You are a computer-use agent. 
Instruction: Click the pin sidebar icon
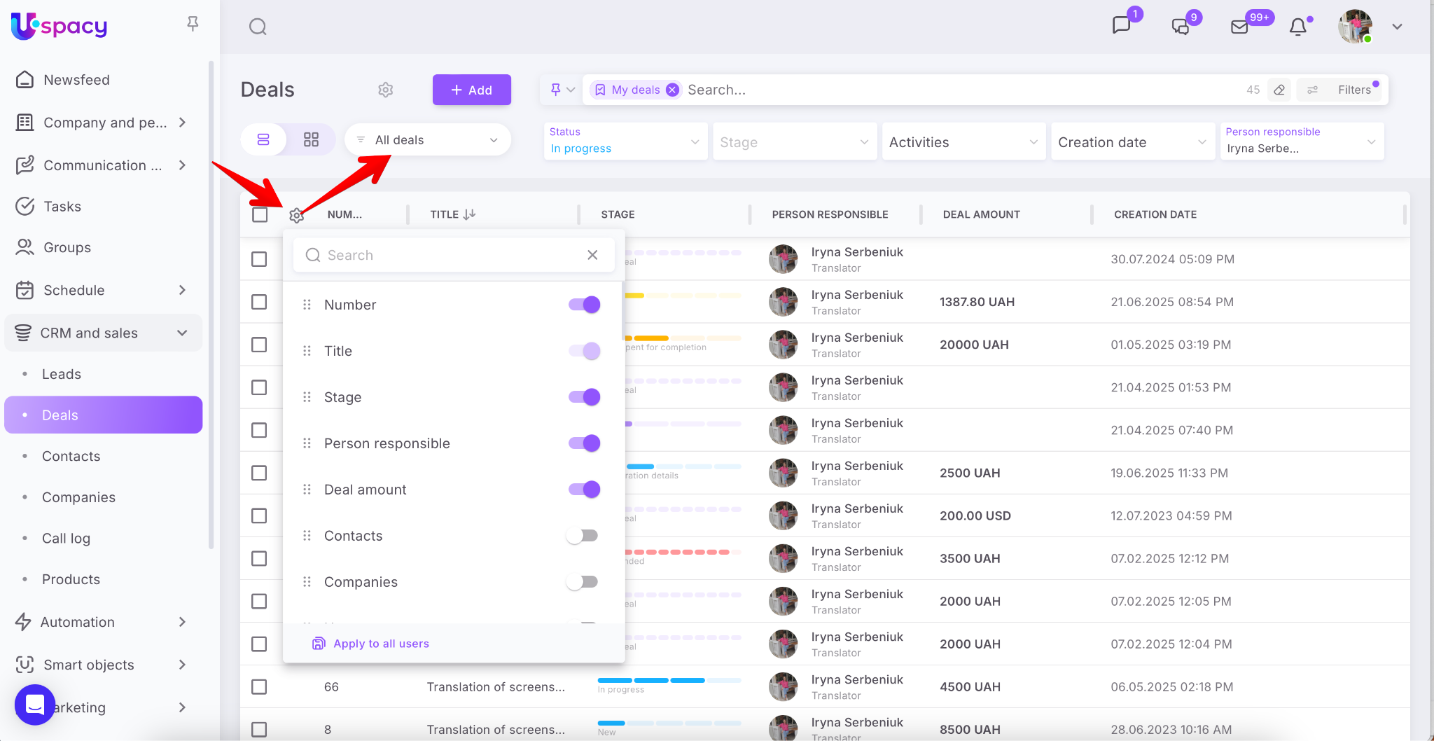pyautogui.click(x=193, y=24)
